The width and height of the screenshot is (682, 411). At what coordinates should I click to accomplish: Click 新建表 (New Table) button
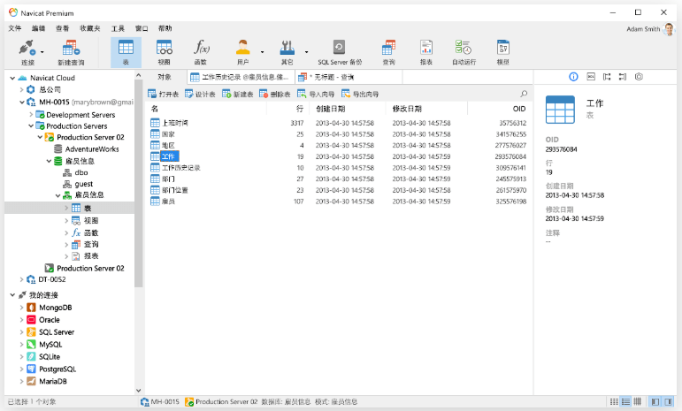[x=237, y=94]
